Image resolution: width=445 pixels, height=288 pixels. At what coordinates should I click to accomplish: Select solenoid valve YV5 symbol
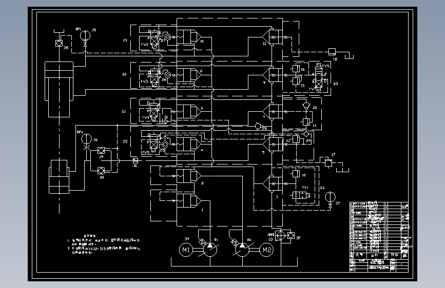[x=153, y=142]
